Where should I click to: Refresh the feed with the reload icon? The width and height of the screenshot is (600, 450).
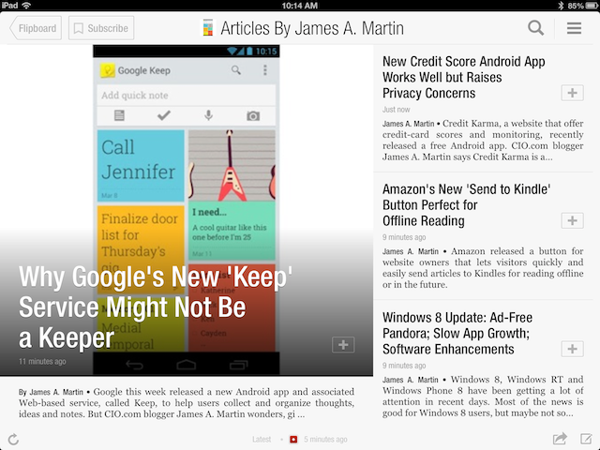pos(13,440)
